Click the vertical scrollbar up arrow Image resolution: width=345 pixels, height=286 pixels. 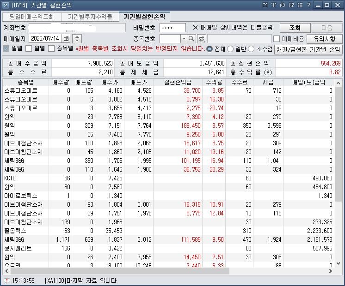[339, 83]
